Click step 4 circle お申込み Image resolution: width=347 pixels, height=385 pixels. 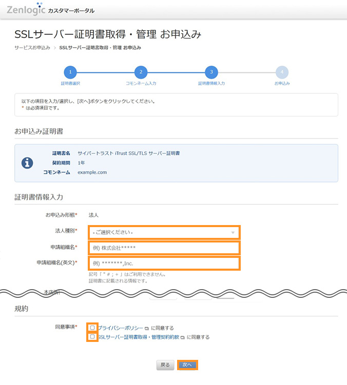[x=282, y=72]
